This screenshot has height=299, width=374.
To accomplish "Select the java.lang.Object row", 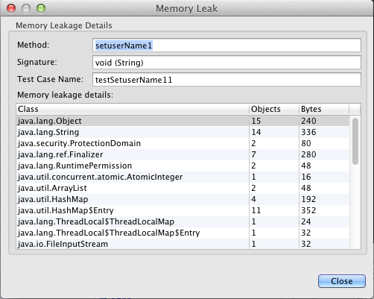I will tap(183, 121).
